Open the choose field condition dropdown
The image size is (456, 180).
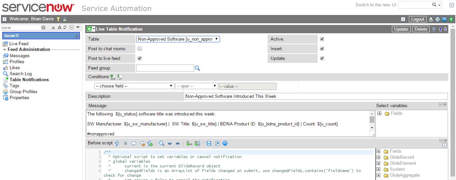pyautogui.click(x=134, y=86)
